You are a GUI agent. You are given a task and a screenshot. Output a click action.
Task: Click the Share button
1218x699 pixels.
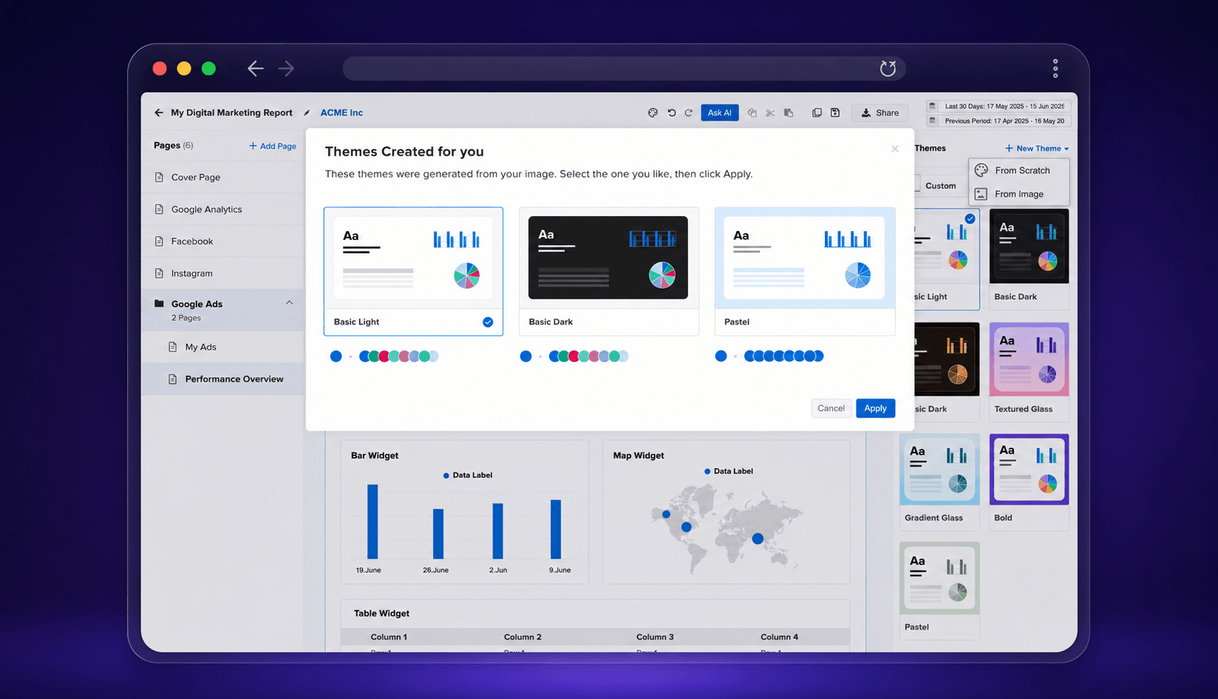(x=880, y=113)
